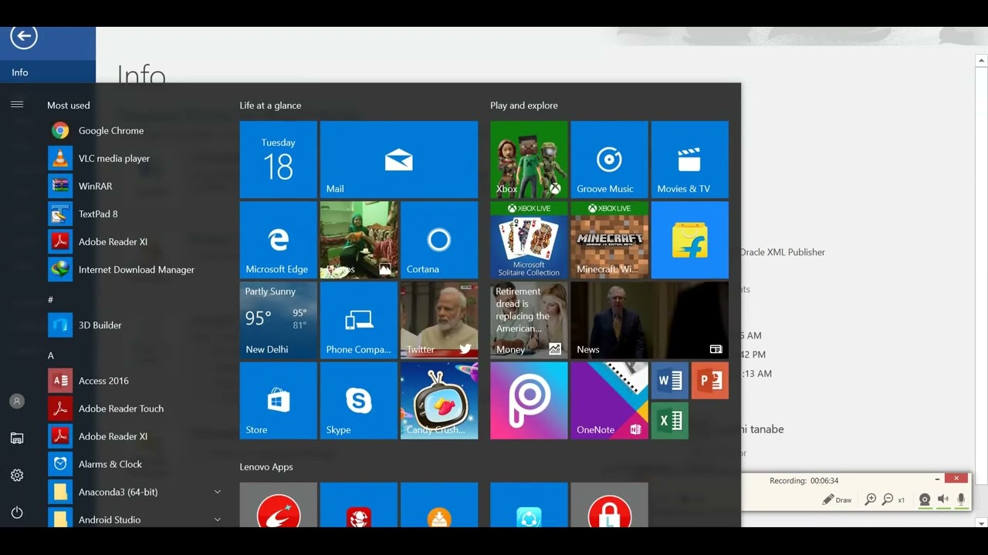The width and height of the screenshot is (988, 555).
Task: Open the Twitter live tile
Action: click(x=439, y=321)
